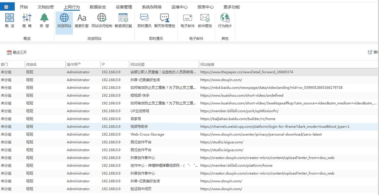Sort by the 网站标题 column header
The image size is (379, 195).
coord(164,64)
